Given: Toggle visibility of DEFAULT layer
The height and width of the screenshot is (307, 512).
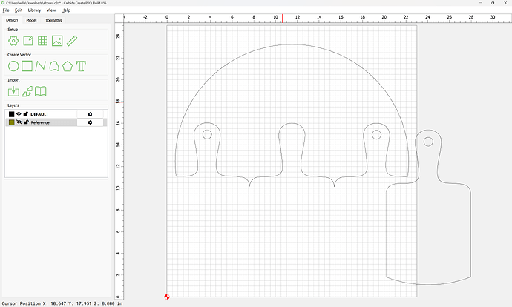Looking at the screenshot, I should coord(19,114).
